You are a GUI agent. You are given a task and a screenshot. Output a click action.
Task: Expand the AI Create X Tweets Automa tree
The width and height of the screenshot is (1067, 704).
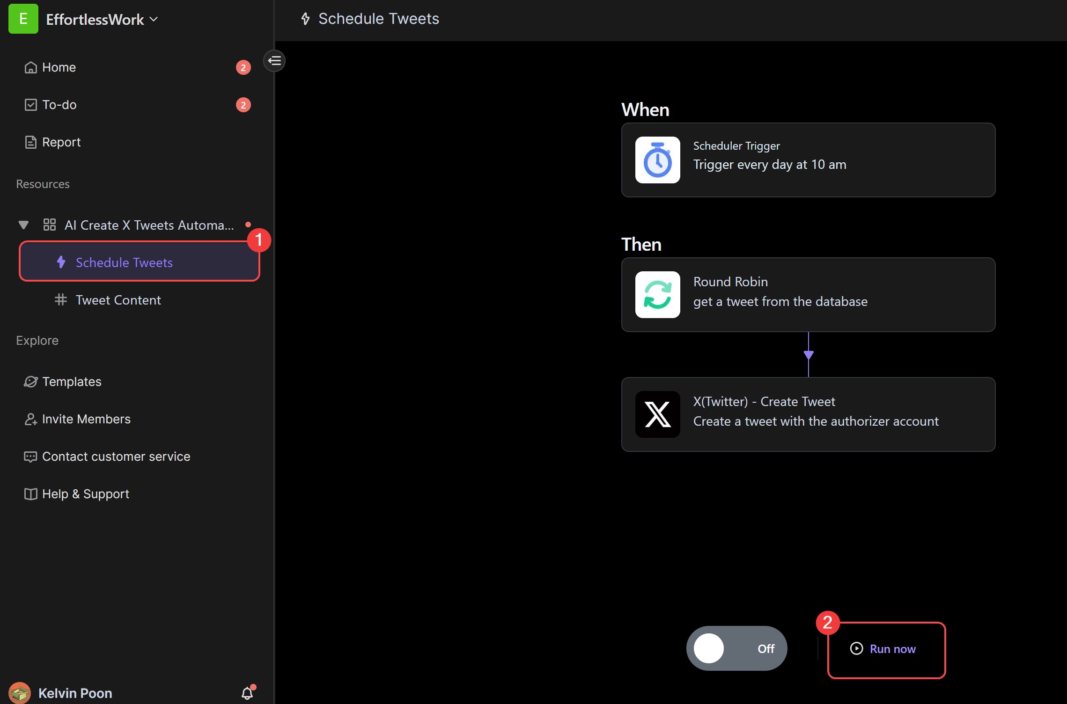coord(23,225)
